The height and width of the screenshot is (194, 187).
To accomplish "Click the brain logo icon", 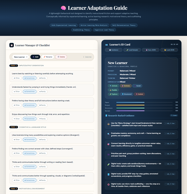I will click(63, 8).
